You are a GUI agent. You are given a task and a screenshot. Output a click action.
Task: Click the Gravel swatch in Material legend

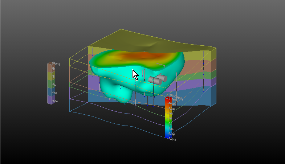(x=49, y=100)
